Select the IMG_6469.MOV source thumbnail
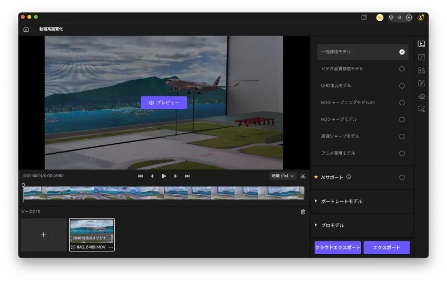The height and width of the screenshot is (282, 447). [92, 233]
